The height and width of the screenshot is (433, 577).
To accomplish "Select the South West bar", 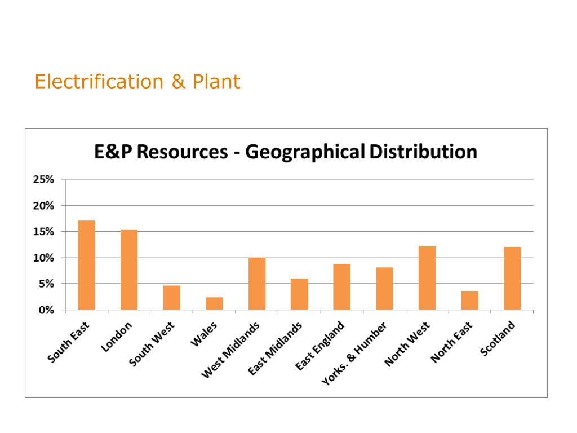I will pyautogui.click(x=172, y=298).
